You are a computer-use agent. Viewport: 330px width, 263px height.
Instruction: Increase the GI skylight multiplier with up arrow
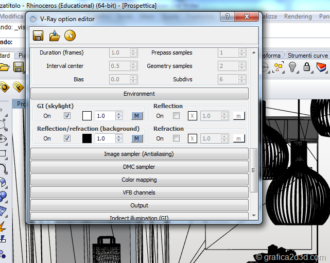coord(119,114)
